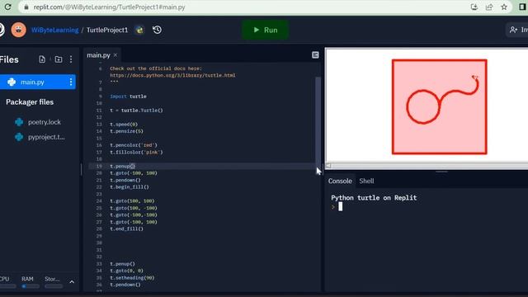Screen dimensions: 528x297
Task: Click the pink square turtle drawing output
Action: coord(440,106)
